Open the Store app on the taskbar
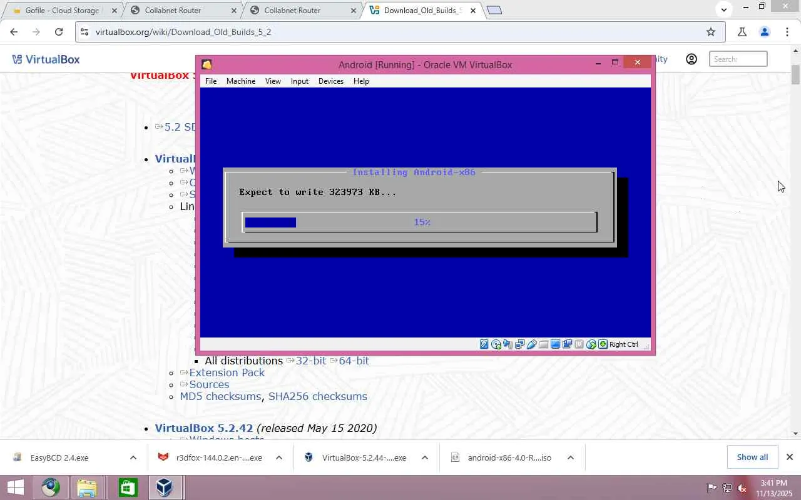 pyautogui.click(x=128, y=487)
